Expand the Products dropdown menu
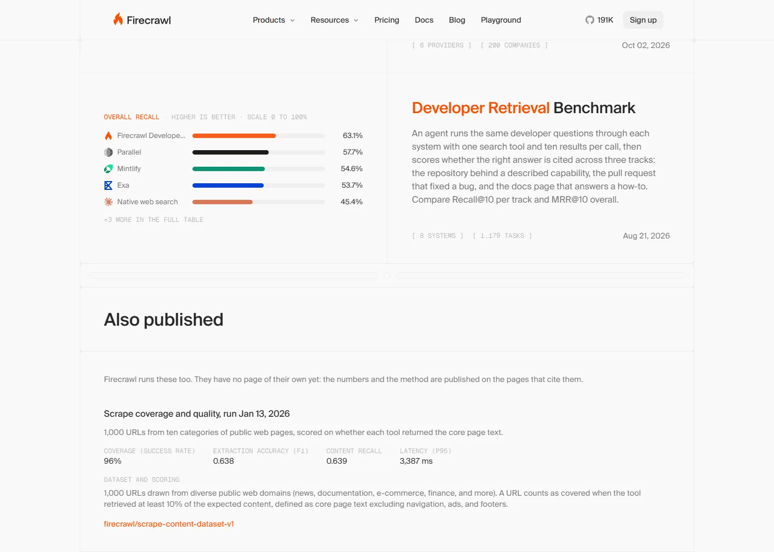This screenshot has width=774, height=552. click(x=274, y=20)
